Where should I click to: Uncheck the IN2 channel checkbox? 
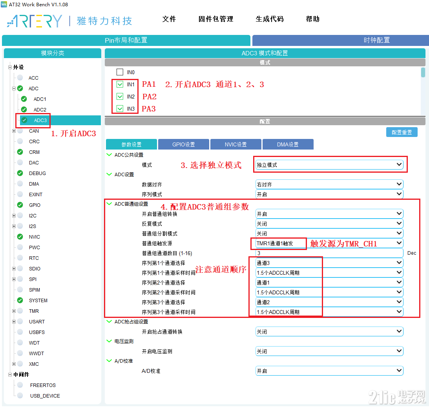[120, 96]
